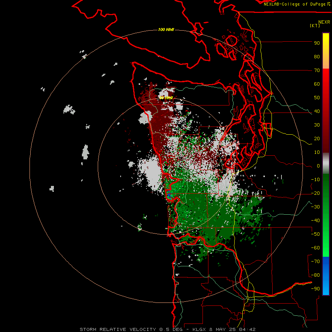
Task: Click the 50 NMI range ring label
Action: tap(166, 98)
